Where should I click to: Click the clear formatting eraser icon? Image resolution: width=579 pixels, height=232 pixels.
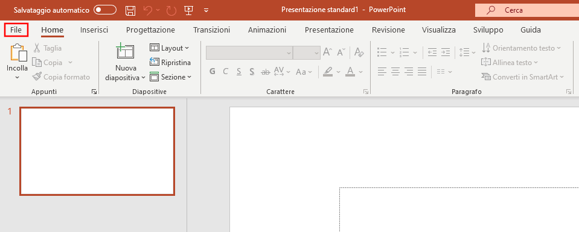pyautogui.click(x=359, y=52)
